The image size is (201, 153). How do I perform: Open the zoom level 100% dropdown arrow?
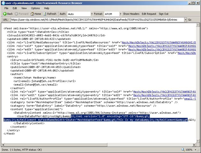[x=195, y=149]
